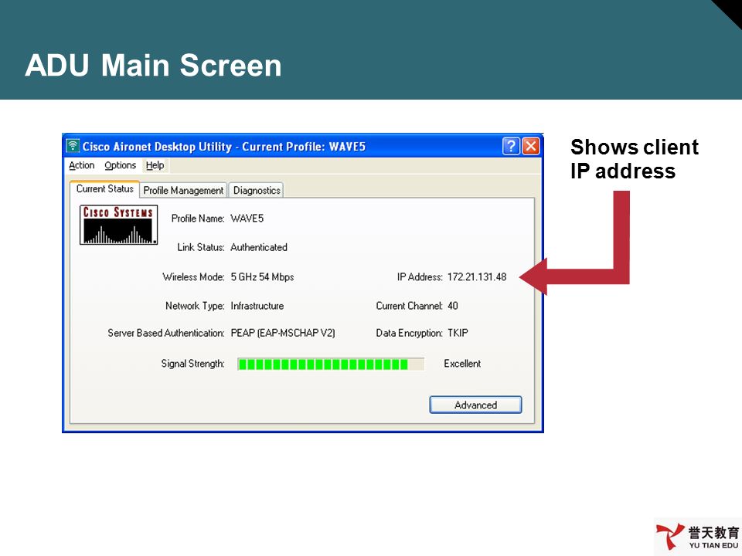Click the wireless icon in the title bar
The image size is (742, 556).
coord(73,146)
